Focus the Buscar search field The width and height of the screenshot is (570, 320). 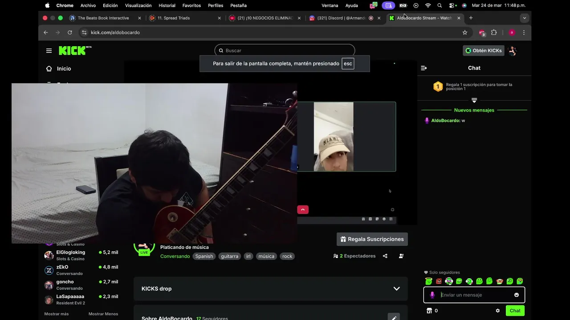click(285, 51)
